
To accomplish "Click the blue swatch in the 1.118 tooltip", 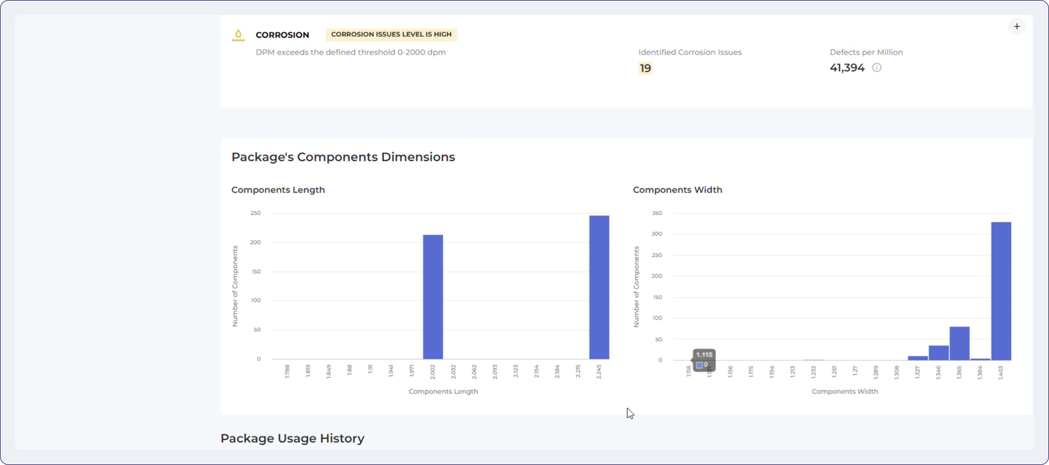I will point(699,365).
